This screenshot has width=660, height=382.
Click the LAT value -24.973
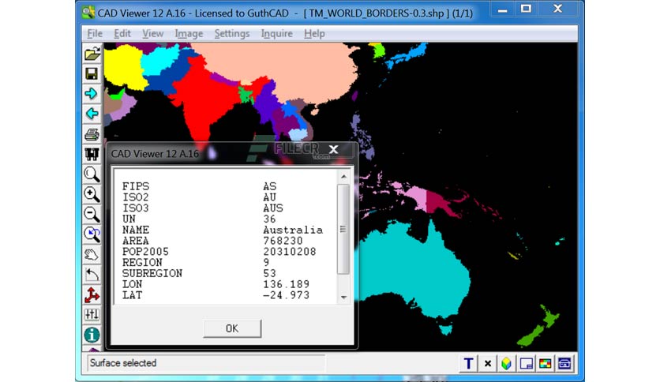point(287,296)
